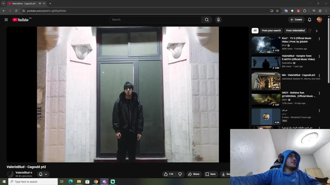Open the account avatar menu
The height and width of the screenshot is (185, 330).
[x=319, y=20]
